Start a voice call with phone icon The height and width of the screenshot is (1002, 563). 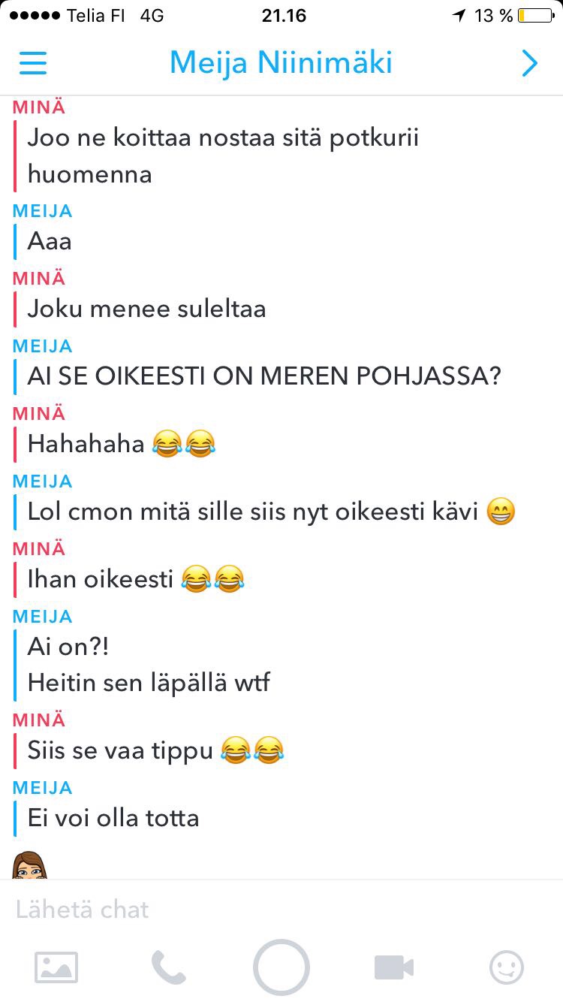pos(169,967)
